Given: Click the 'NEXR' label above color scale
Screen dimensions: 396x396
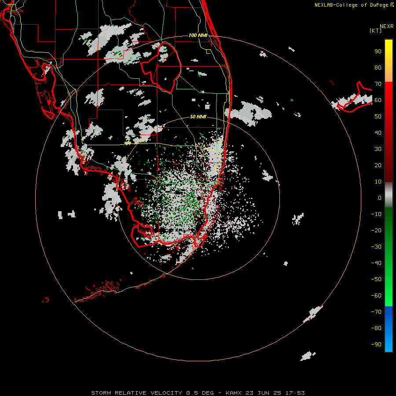Looking at the screenshot, I should (x=387, y=26).
